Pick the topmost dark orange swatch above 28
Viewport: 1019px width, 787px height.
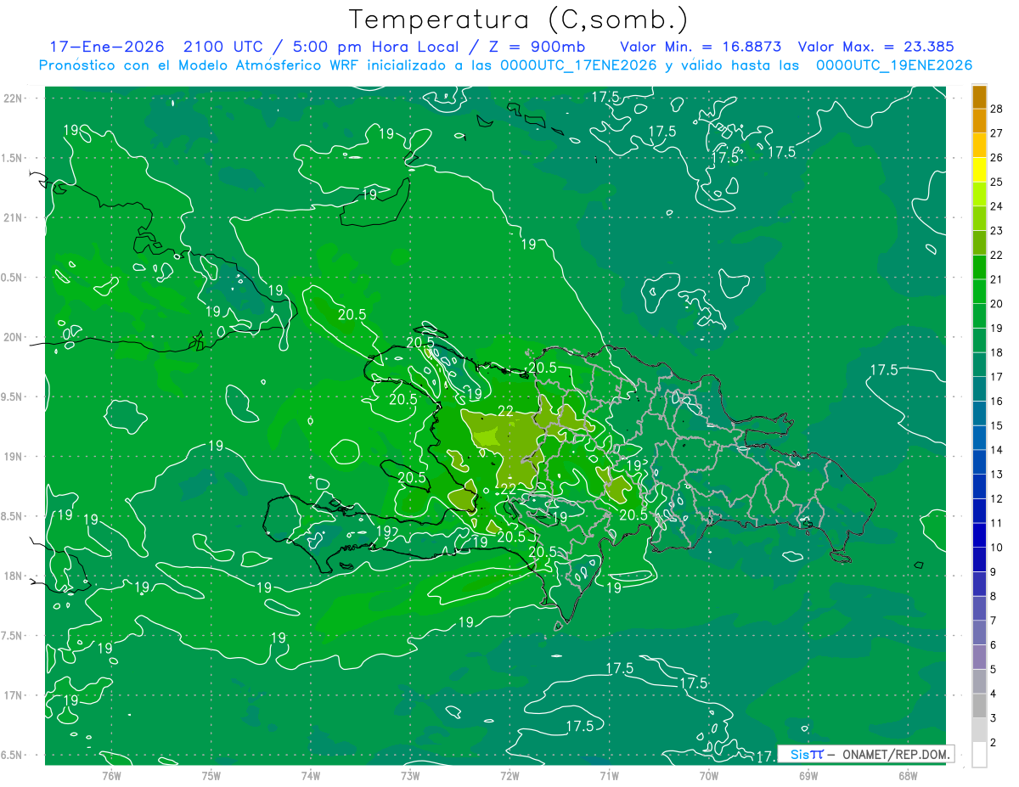[979, 97]
